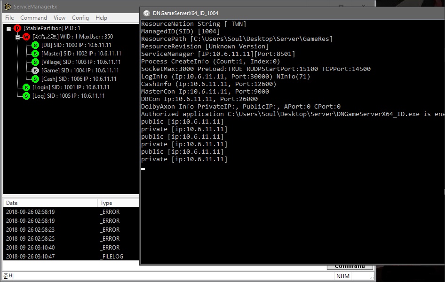445x282 pixels.
Task: Select the 03:10:40 _ERROR log row
Action: pos(71,248)
